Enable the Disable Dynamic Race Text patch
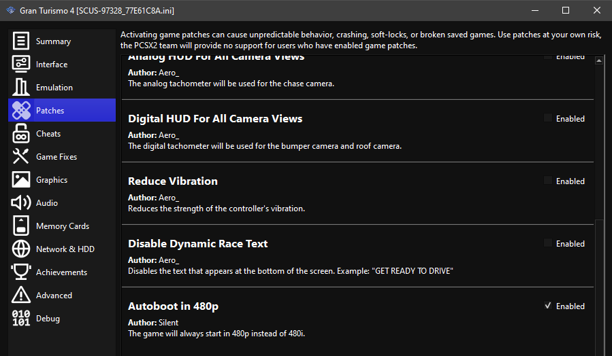This screenshot has height=356, width=612. coord(548,243)
